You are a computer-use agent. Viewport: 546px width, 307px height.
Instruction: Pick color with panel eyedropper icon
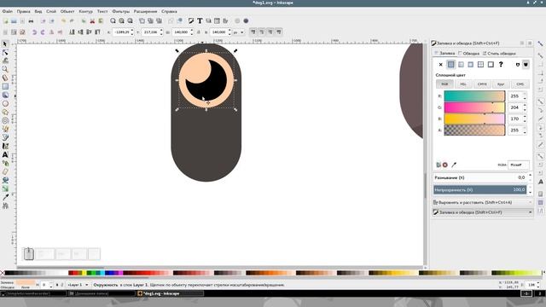pyautogui.click(x=454, y=165)
